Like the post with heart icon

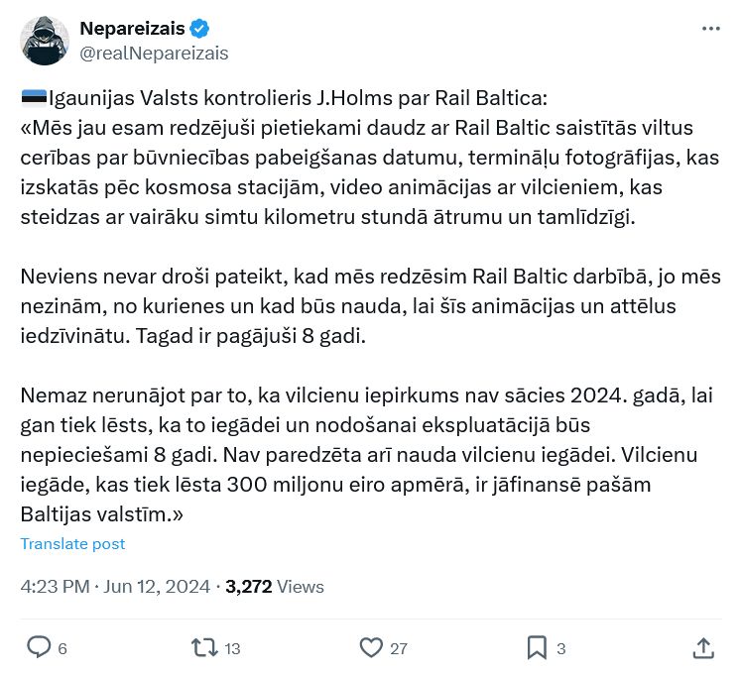pyautogui.click(x=371, y=647)
